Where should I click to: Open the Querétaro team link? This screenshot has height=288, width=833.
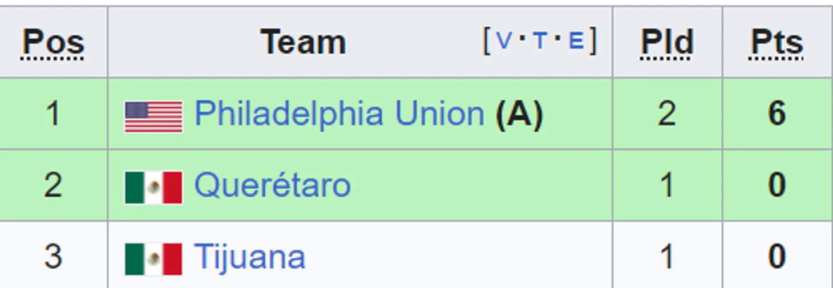pos(272,185)
